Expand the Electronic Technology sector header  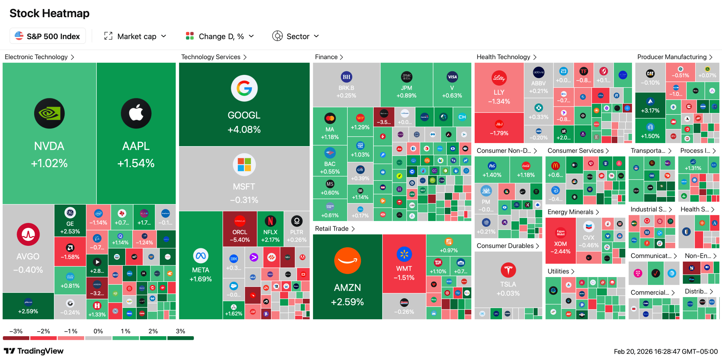click(x=39, y=57)
